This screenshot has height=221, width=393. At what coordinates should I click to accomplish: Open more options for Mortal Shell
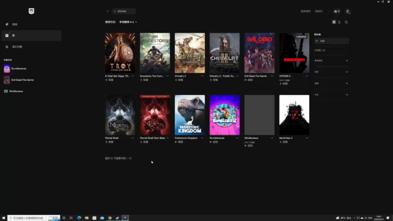133,138
